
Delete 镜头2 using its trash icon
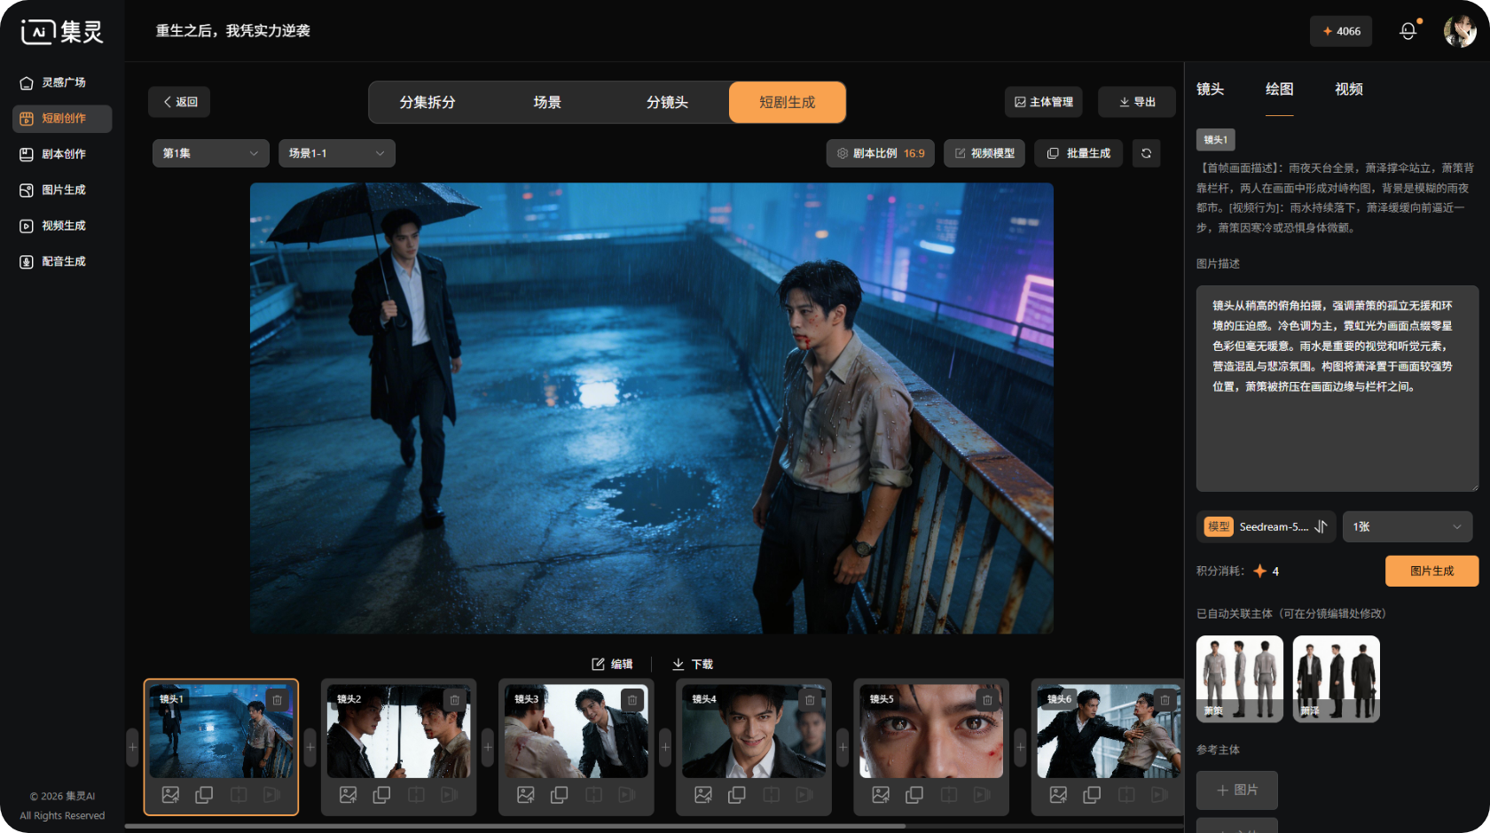pos(454,700)
